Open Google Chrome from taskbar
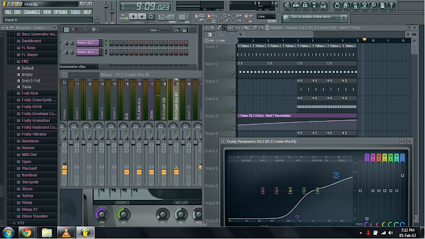This screenshot has width=425, height=239. 27,232
